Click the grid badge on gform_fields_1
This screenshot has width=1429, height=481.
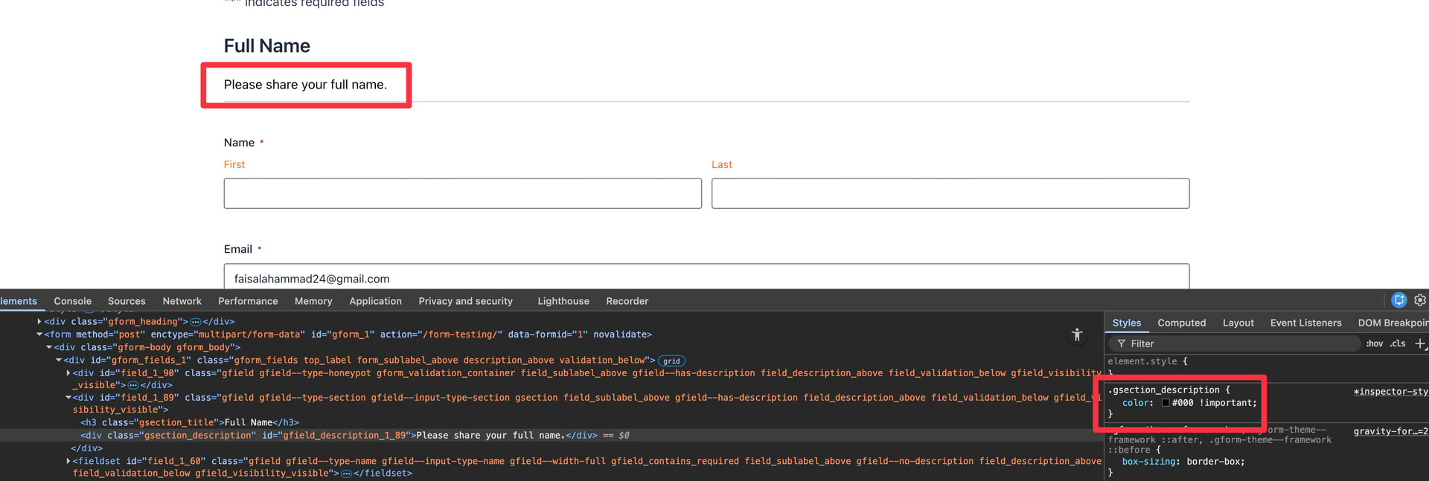(x=671, y=361)
